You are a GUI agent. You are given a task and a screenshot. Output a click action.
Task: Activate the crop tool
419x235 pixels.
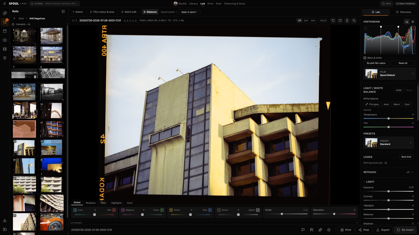(354, 20)
